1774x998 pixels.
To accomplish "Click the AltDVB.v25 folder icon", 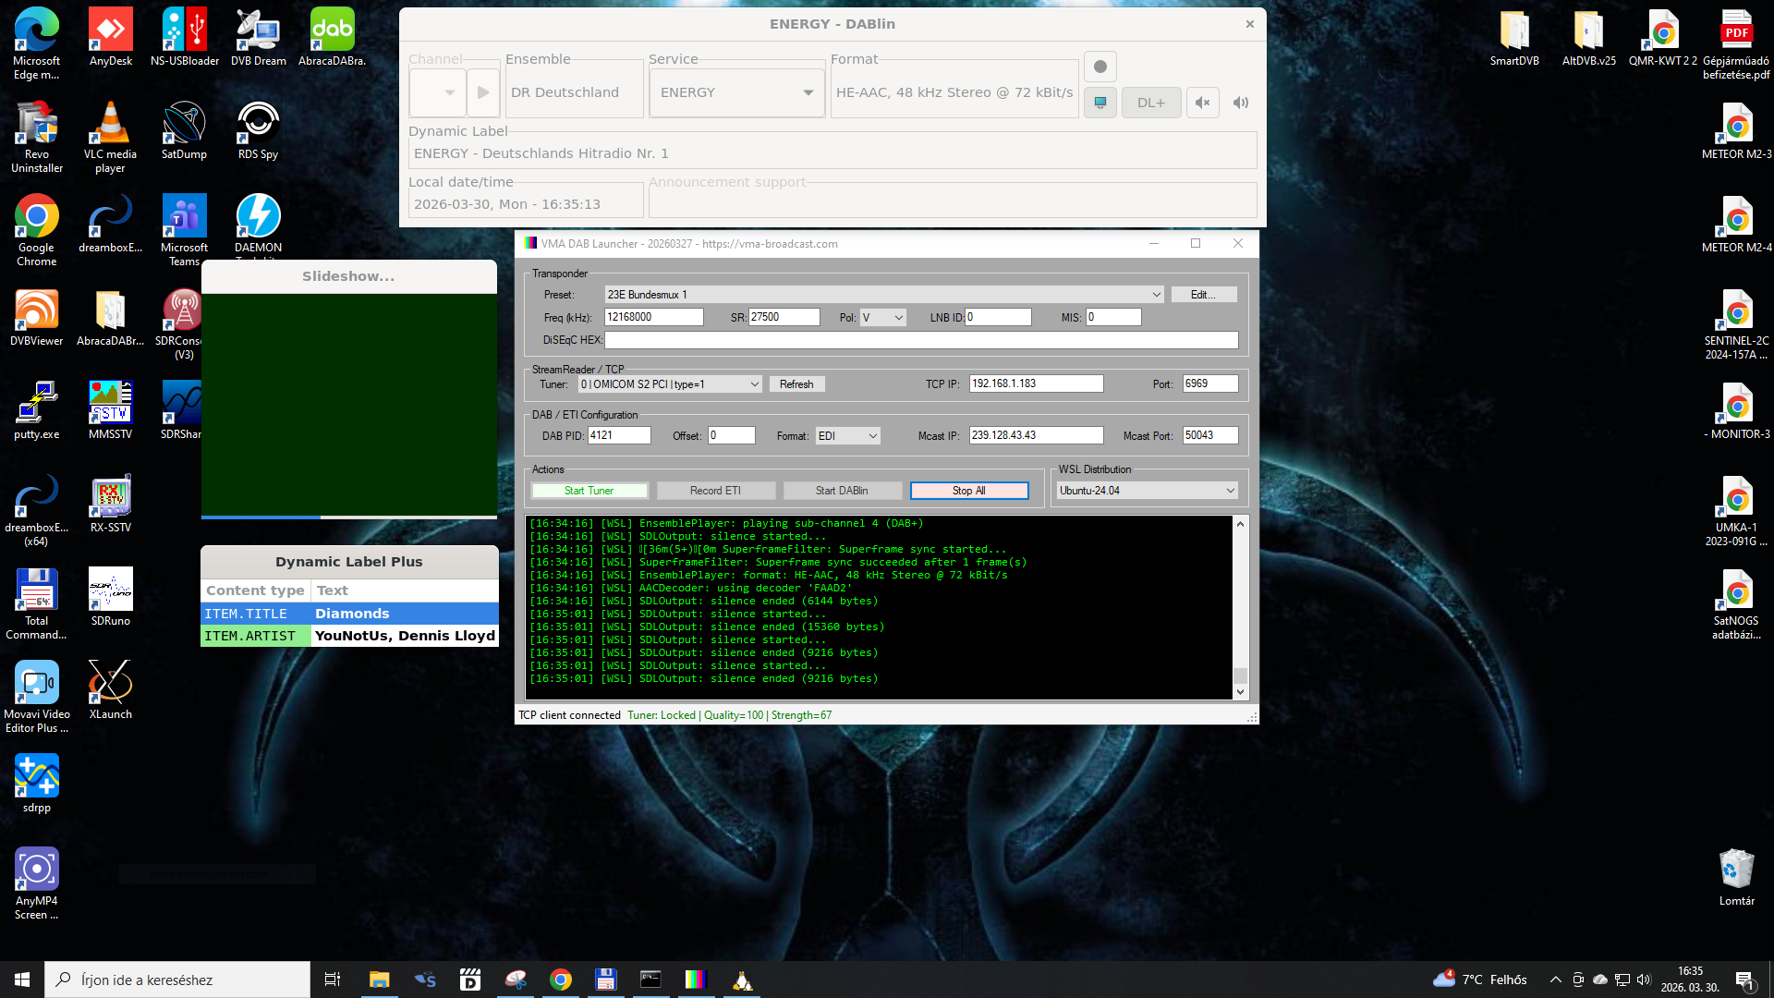I will (1589, 37).
